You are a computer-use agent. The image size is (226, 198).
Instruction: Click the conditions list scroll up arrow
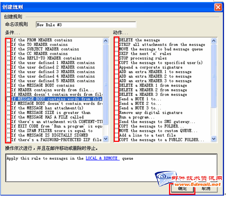click(106, 41)
